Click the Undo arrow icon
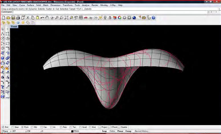 tap(42, 18)
